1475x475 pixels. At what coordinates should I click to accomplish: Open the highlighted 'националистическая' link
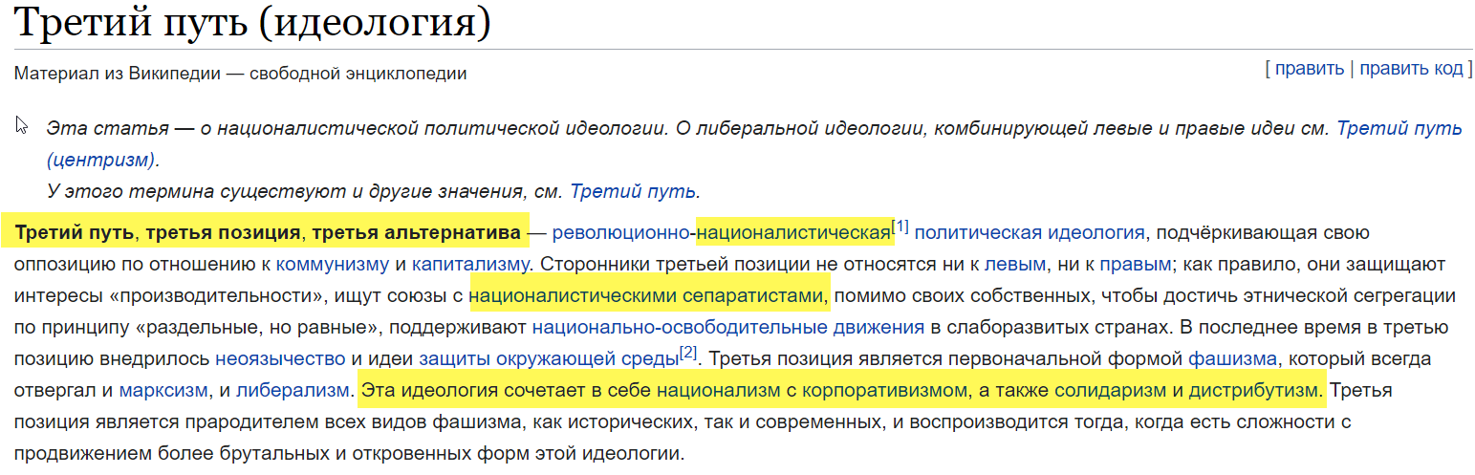pos(792,232)
